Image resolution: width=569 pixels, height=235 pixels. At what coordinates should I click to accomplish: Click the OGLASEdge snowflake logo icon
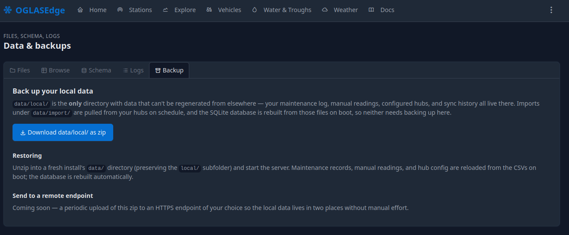coord(8,10)
